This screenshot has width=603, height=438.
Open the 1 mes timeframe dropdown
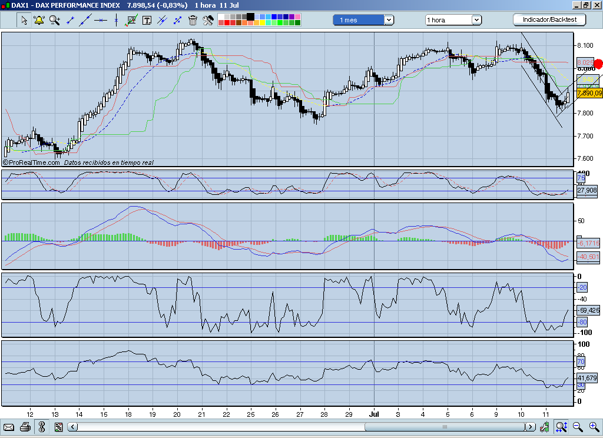[389, 19]
